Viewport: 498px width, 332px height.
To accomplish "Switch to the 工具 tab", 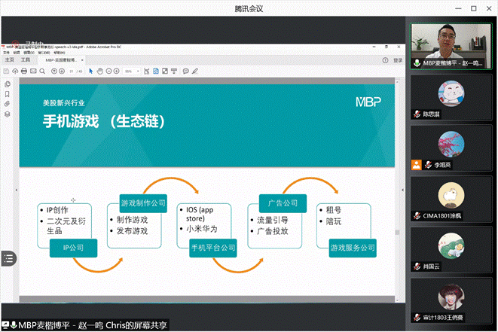I will (26, 59).
